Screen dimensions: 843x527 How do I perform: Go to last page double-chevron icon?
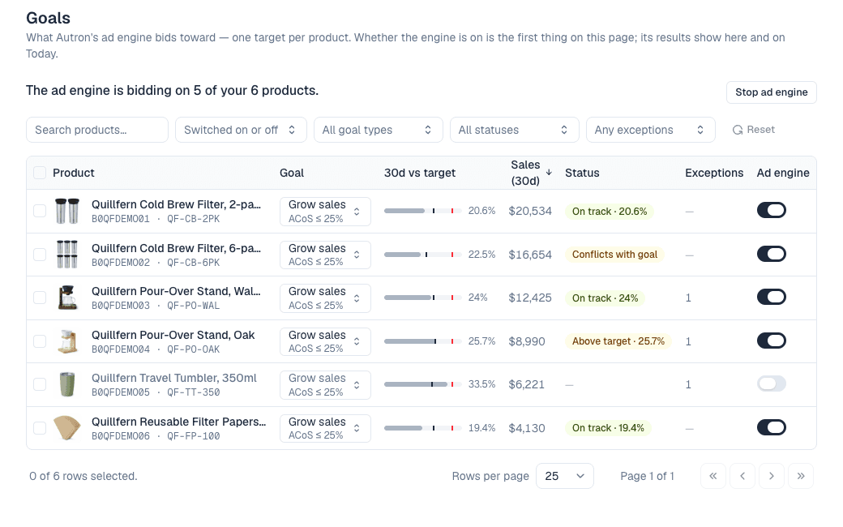coord(801,476)
